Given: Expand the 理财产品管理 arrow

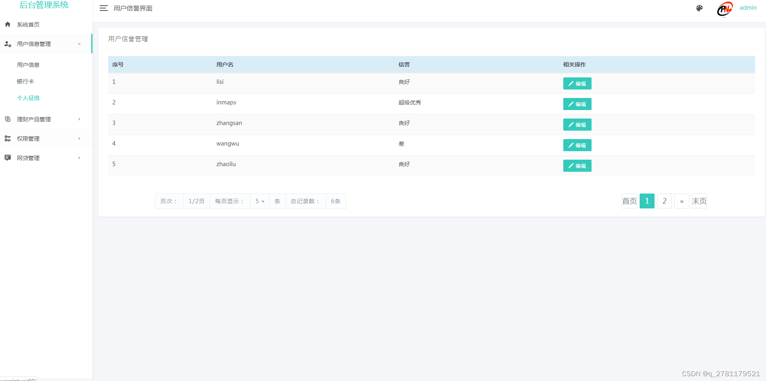Looking at the screenshot, I should coord(79,119).
